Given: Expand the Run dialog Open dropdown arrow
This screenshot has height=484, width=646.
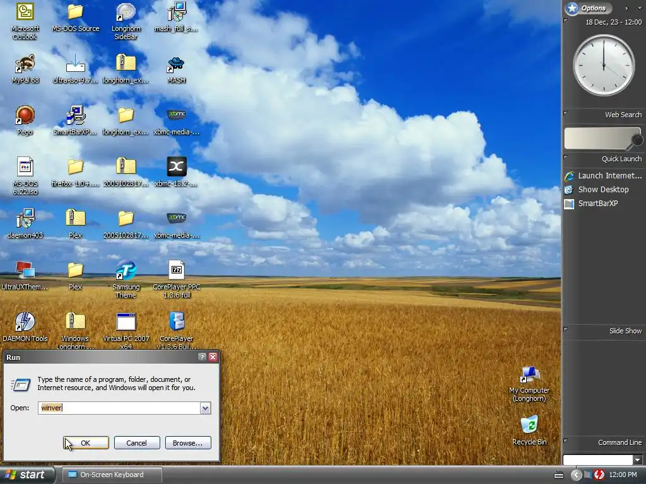Looking at the screenshot, I should (x=205, y=408).
